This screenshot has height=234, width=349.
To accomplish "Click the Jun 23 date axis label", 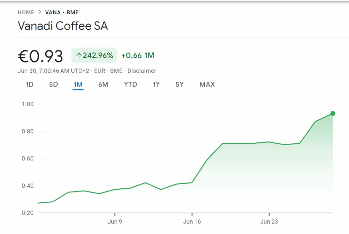I will point(269,222).
